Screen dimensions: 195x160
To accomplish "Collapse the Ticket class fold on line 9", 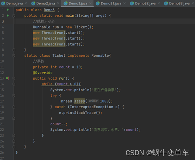I will pos(14,56).
